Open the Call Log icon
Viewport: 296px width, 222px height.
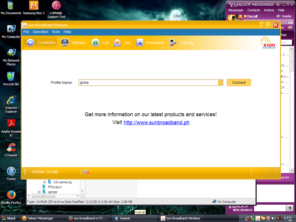[173, 42]
